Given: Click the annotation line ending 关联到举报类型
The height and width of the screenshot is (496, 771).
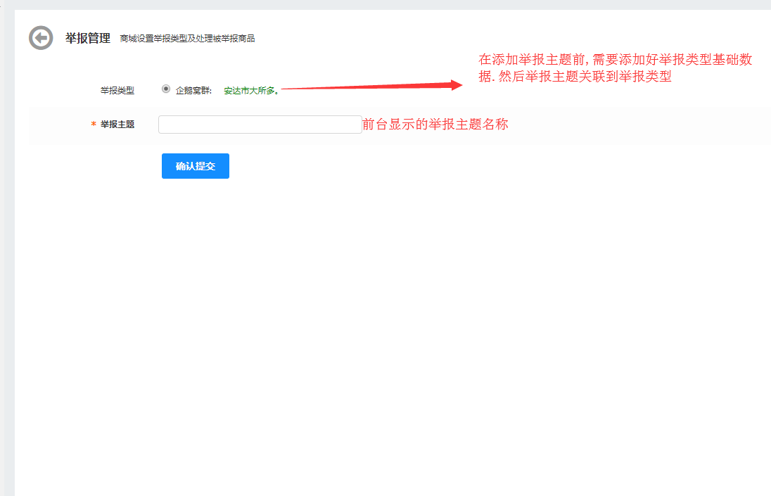Looking at the screenshot, I should (x=575, y=77).
